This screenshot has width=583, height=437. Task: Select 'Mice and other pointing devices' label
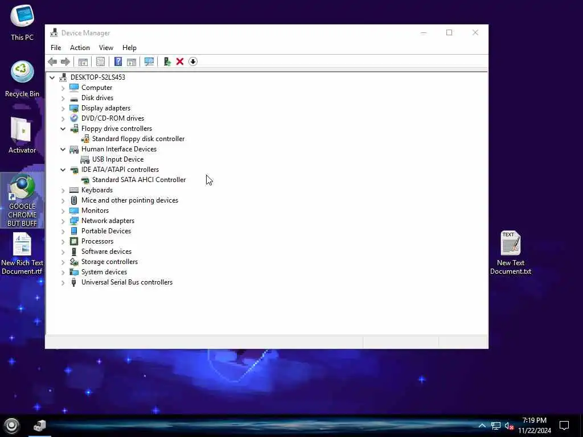coord(130,200)
